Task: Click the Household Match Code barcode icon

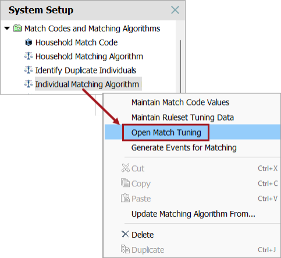Action: pos(29,43)
